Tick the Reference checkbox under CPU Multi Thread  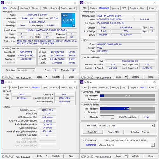pos(86,112)
